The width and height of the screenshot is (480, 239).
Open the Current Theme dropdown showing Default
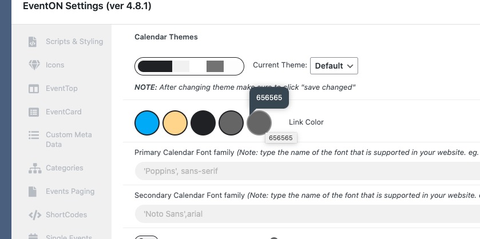(334, 66)
